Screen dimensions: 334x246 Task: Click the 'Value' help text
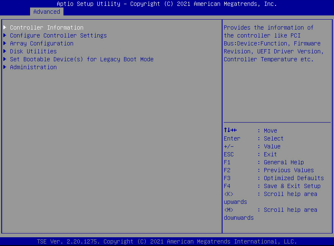272,146
